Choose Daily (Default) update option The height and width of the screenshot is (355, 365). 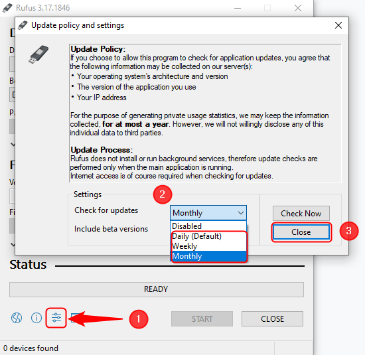click(208, 236)
